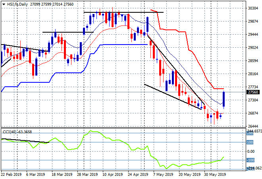The width and height of the screenshot is (262, 179).
Task: Select the 18 Mar 2019 date label
Action: point(62,174)
